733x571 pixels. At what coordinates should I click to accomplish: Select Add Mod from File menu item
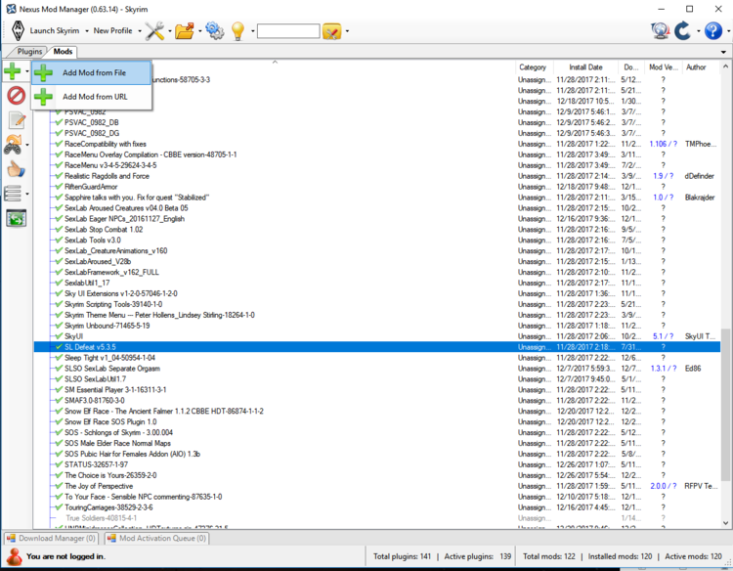[92, 73]
